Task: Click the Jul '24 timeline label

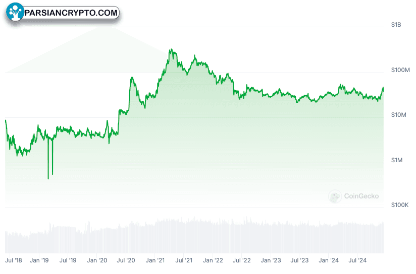Action: tap(357, 260)
